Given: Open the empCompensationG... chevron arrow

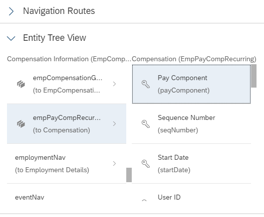Looking at the screenshot, I should click(x=114, y=84).
